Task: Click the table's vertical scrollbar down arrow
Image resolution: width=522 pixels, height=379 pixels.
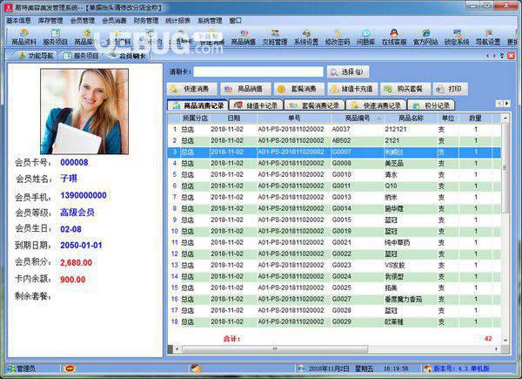Action: click(x=505, y=340)
